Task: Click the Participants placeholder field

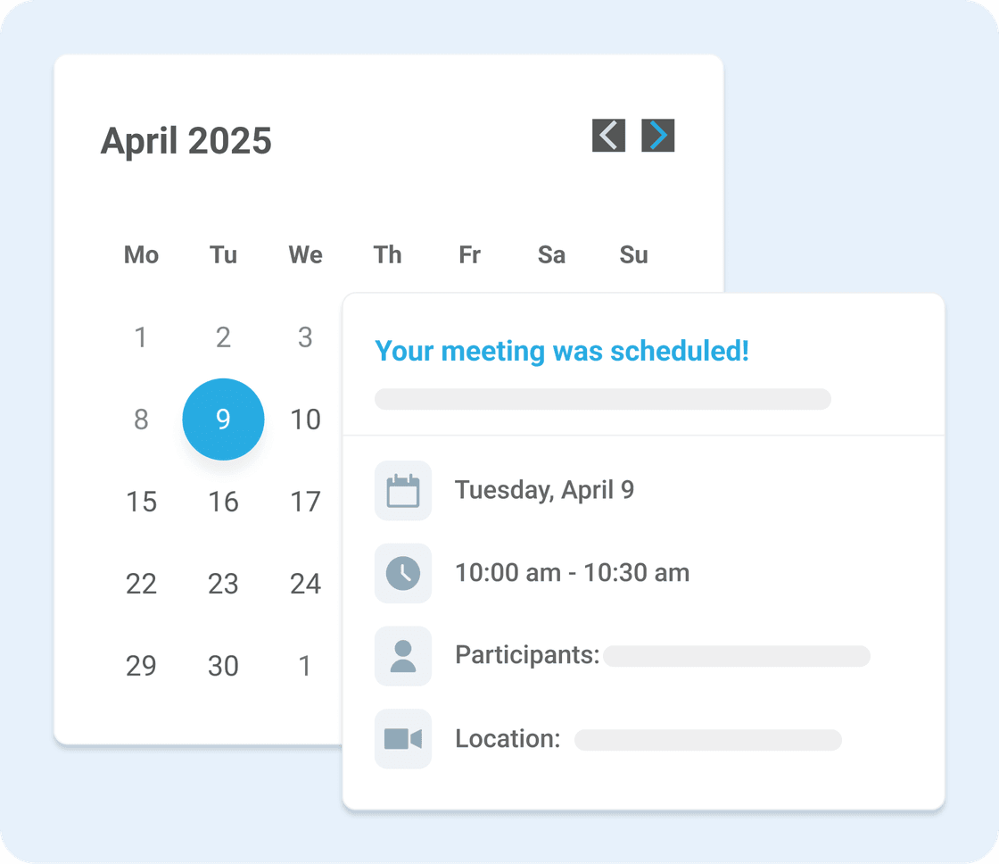Action: pyautogui.click(x=736, y=656)
